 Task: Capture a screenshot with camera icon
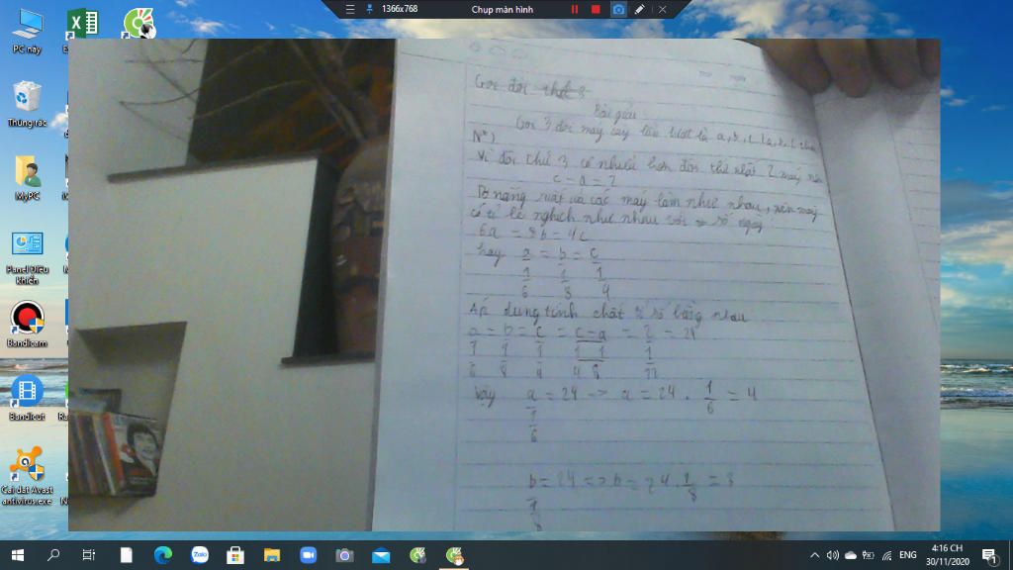click(618, 9)
